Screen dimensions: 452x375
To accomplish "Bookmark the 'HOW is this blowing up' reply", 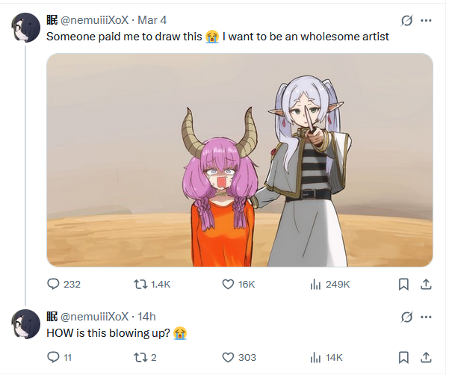I will [403, 358].
